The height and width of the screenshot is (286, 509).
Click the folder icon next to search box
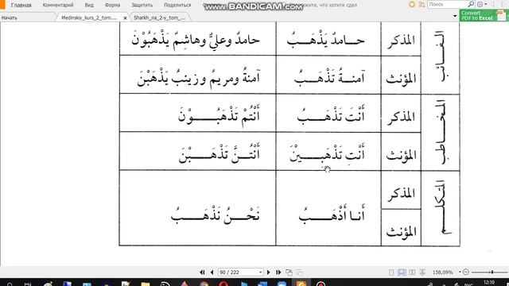(x=422, y=5)
